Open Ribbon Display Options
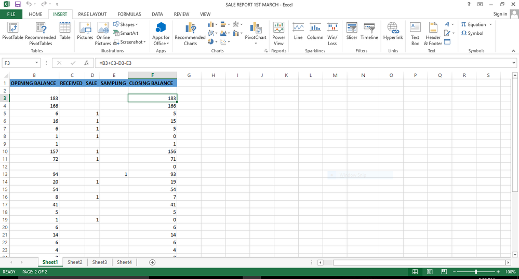The height and width of the screenshot is (279, 519). [480, 4]
